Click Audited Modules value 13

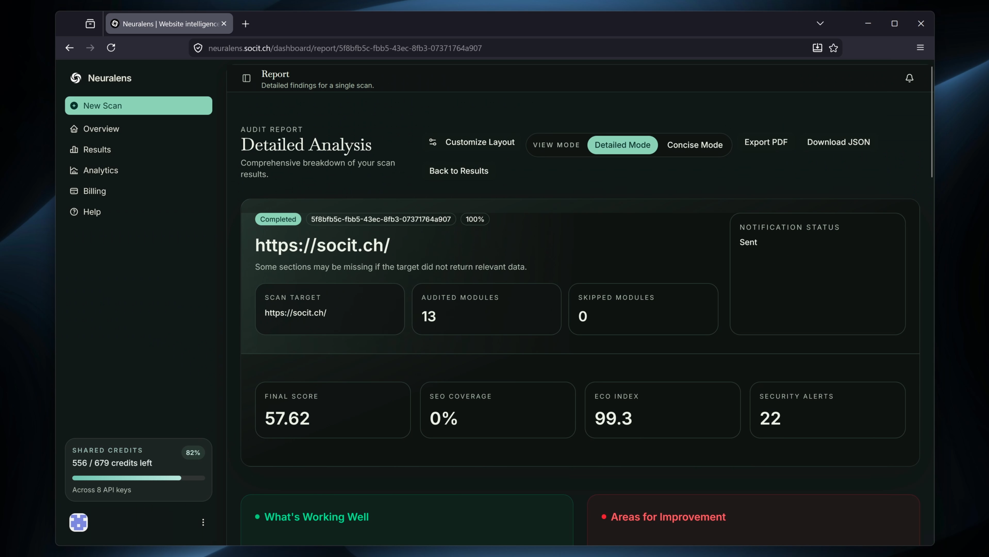coord(429,316)
